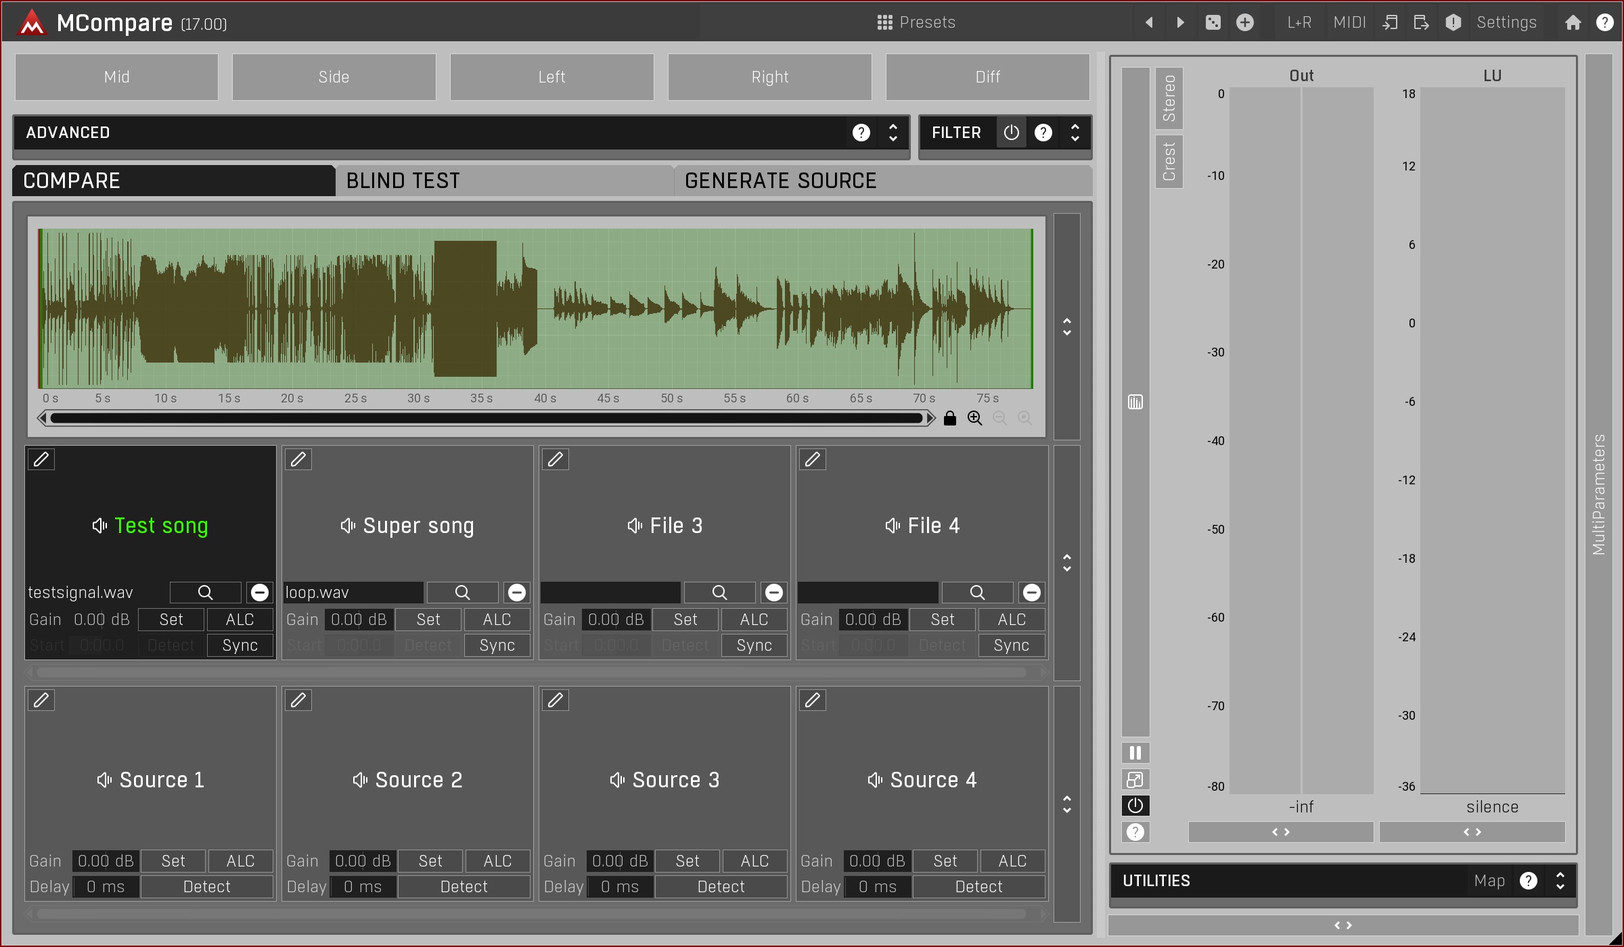Click ALC button for File 4
The width and height of the screenshot is (1624, 947).
pos(1011,620)
